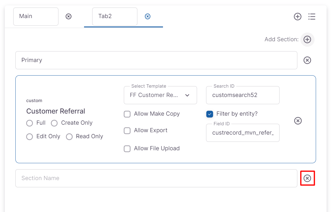Click the Tab2 tab name field
The image size is (332, 212).
pos(114,17)
